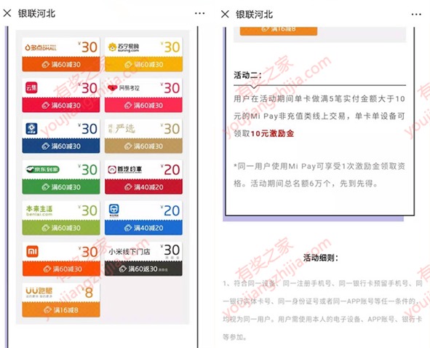This screenshot has height=348, width=430.
Task: Tap the blue 满40减20 bar
Action: [x=143, y=228]
